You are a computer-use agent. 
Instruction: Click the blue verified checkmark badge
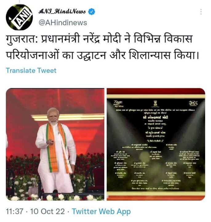click(92, 12)
